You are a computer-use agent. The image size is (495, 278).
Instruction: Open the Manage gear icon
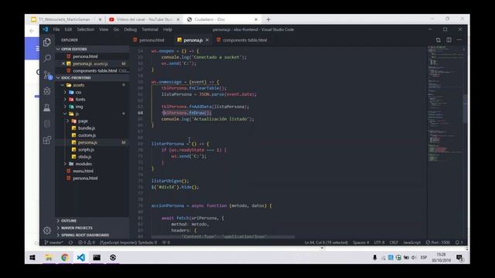point(47,230)
